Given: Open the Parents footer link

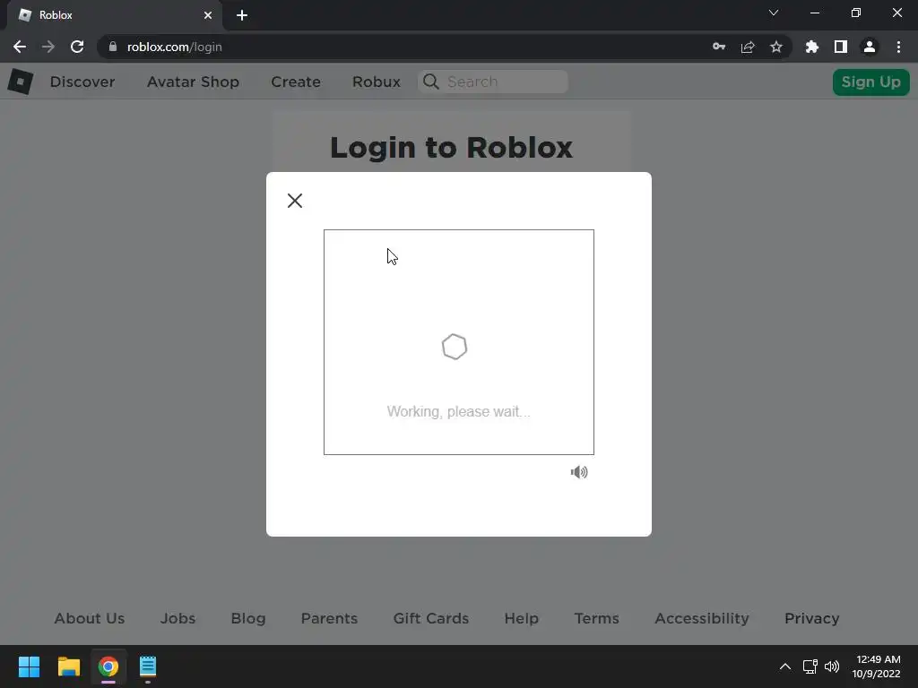Looking at the screenshot, I should click(329, 618).
